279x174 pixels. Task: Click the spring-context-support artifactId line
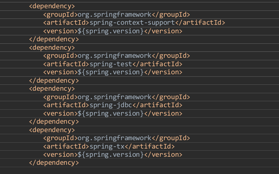pos(134,23)
